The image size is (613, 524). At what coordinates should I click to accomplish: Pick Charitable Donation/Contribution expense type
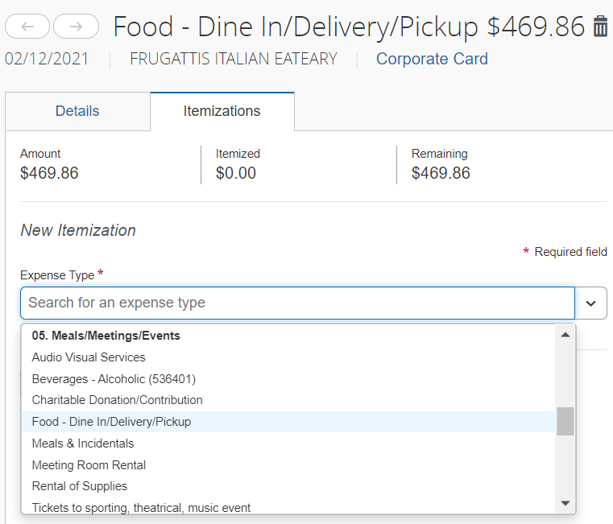(x=117, y=400)
